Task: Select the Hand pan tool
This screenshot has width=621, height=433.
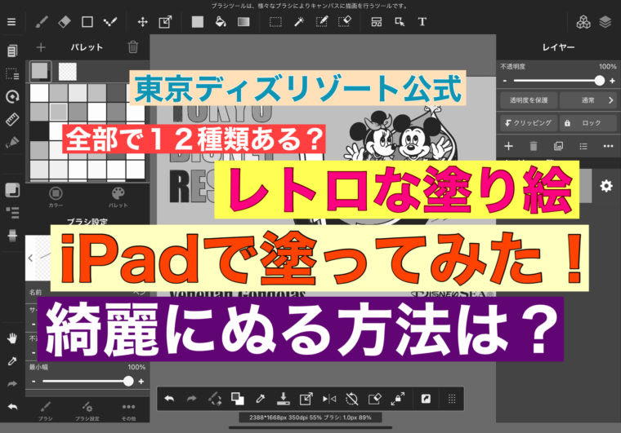Action: point(12,338)
